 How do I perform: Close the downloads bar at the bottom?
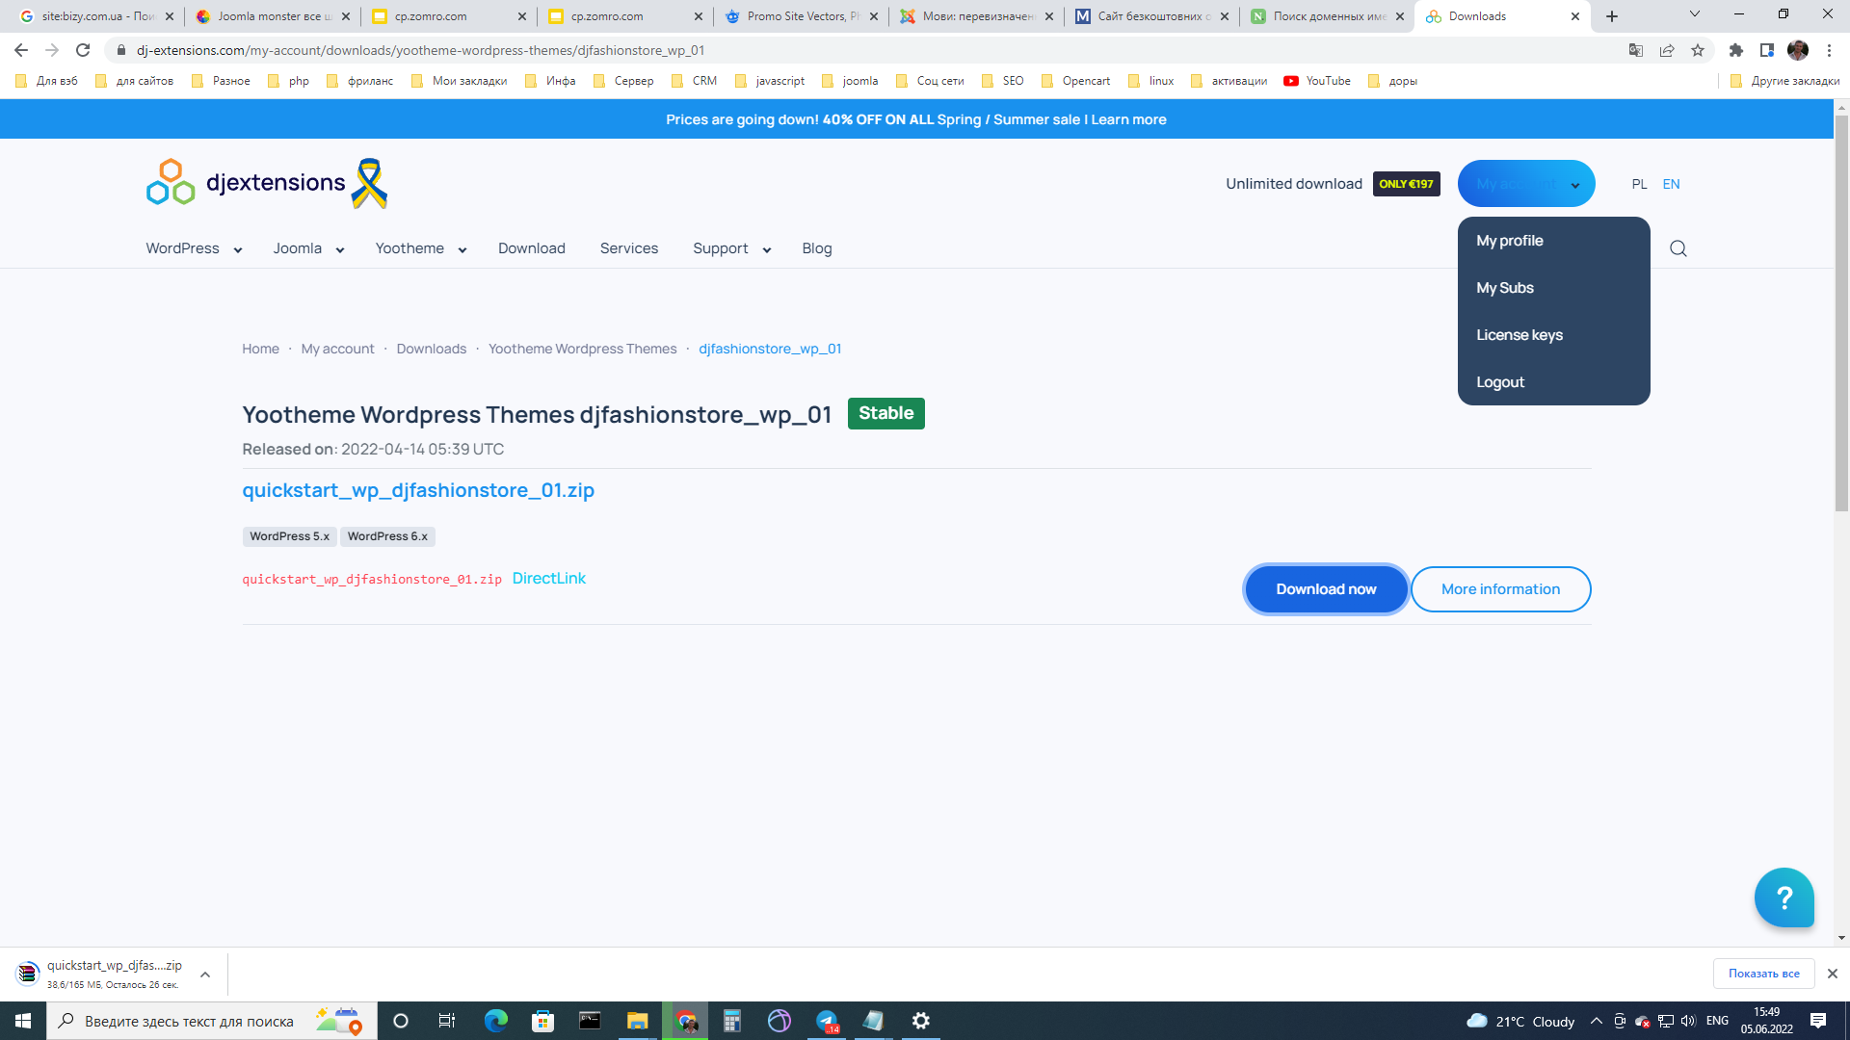click(1832, 974)
